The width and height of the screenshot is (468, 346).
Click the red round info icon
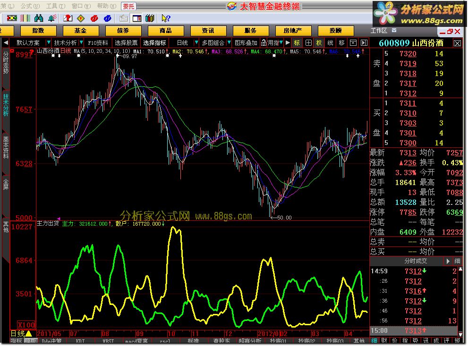point(94,18)
